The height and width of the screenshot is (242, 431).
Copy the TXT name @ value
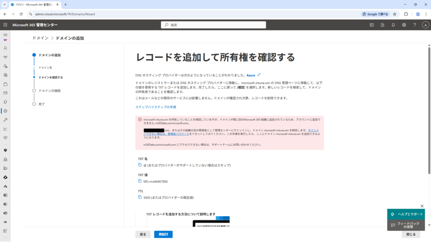click(x=140, y=165)
